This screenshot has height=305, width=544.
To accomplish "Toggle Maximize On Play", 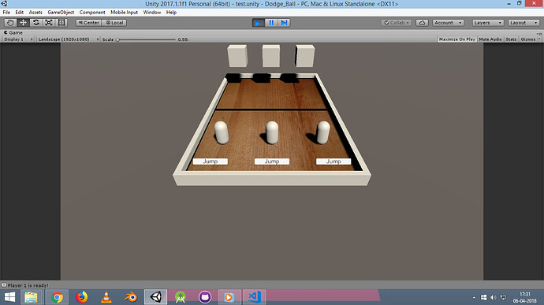I will coord(457,39).
